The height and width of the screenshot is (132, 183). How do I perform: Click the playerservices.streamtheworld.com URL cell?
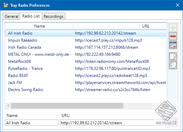pyautogui.click(x=120, y=83)
